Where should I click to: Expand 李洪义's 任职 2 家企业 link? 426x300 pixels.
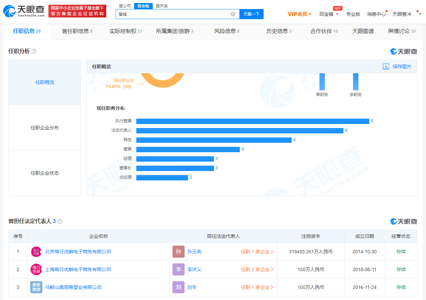point(257,269)
